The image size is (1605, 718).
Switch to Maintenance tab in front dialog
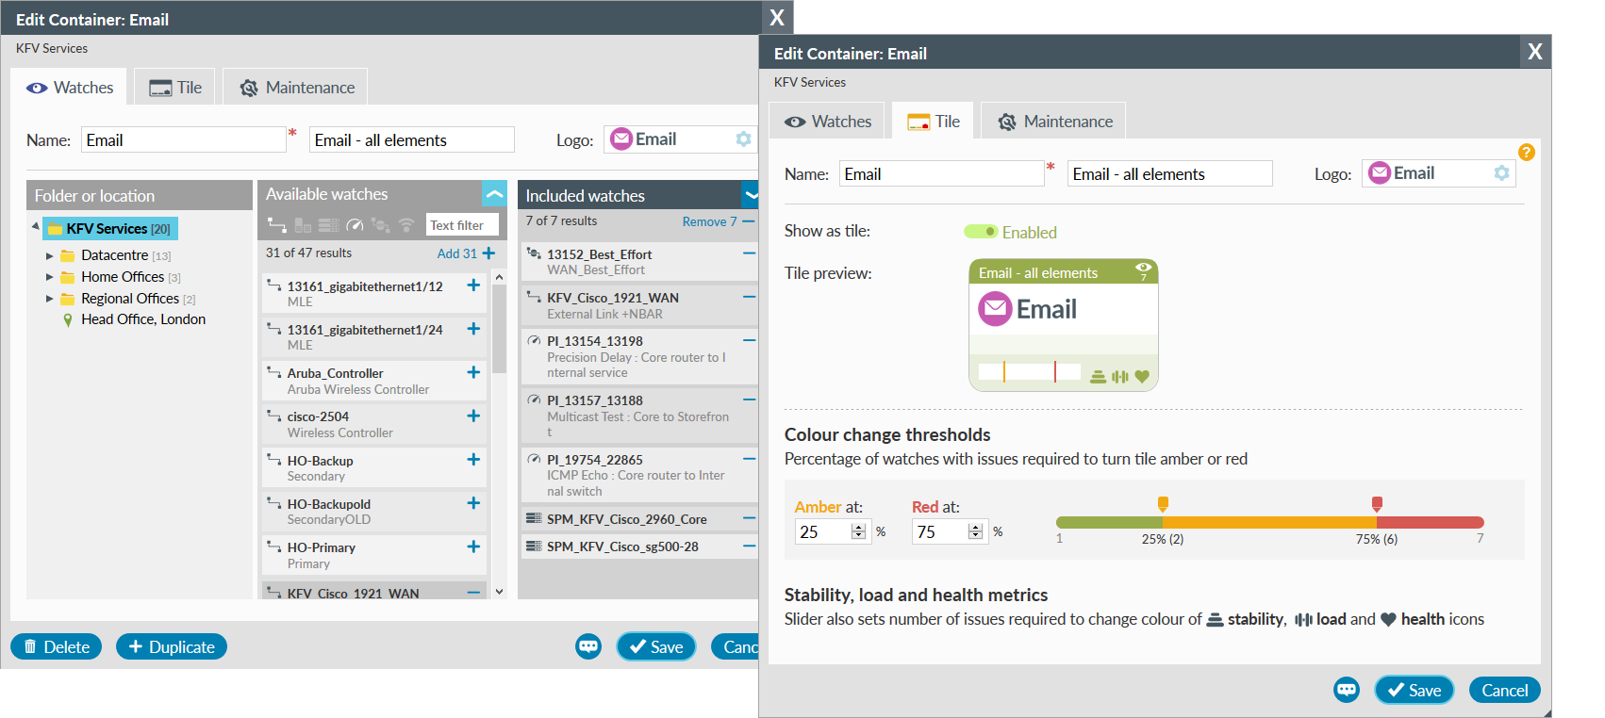click(1053, 122)
